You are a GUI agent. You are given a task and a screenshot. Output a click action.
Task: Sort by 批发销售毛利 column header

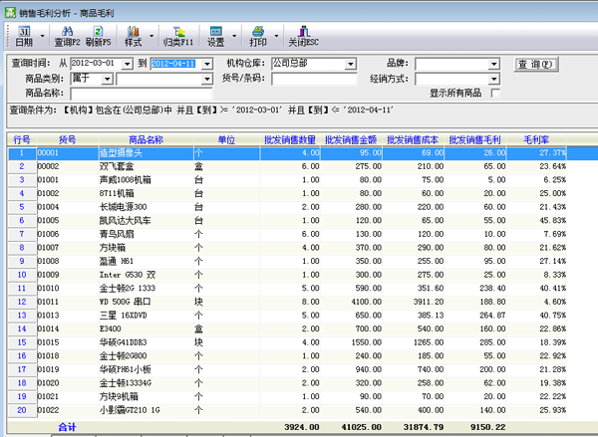[475, 139]
